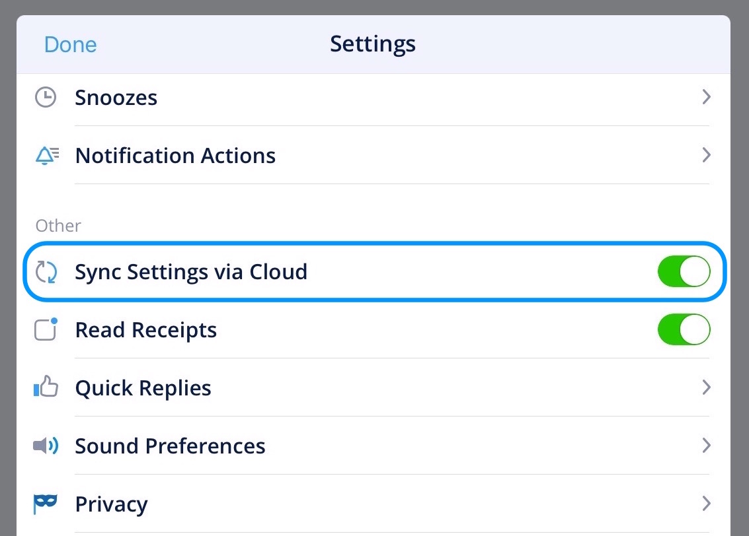Click the Notification Actions bell icon
This screenshot has height=536, width=749.
click(x=46, y=156)
